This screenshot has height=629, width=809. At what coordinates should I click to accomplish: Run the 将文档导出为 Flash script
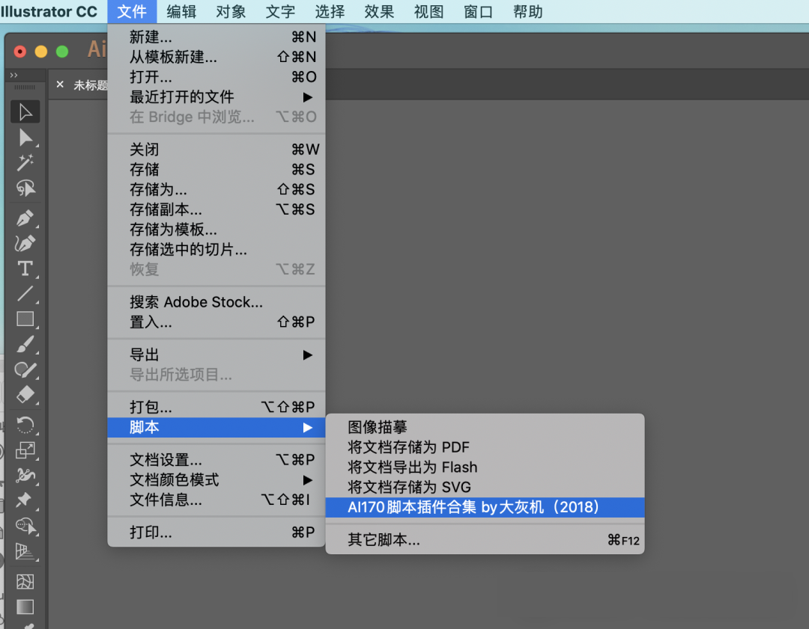485,467
